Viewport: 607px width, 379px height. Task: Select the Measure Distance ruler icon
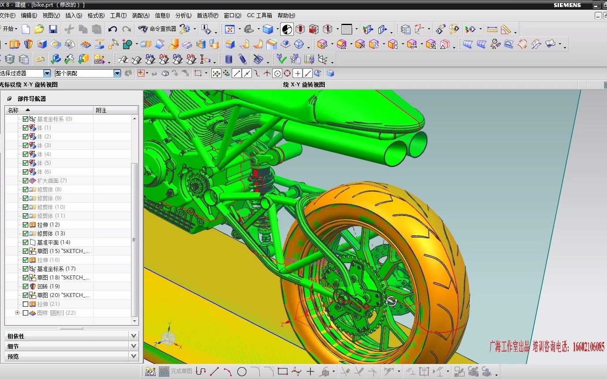tap(492, 30)
